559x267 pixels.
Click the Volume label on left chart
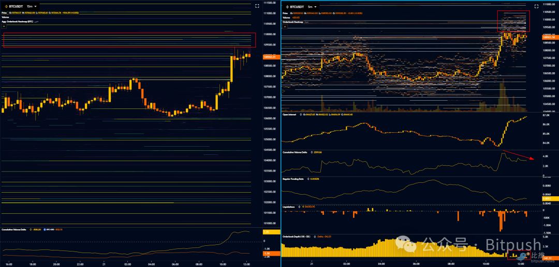(5, 18)
